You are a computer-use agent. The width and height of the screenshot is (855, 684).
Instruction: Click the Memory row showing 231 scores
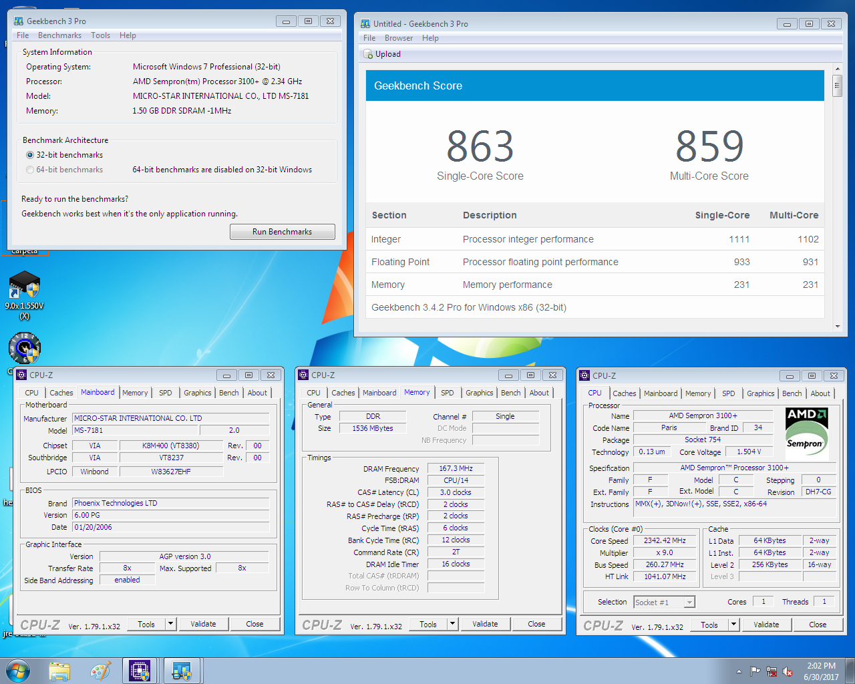pos(594,285)
